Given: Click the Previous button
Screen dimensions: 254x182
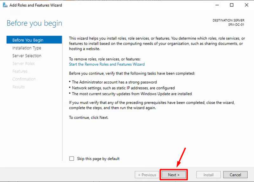Looking at the screenshot, I should click(147, 175).
